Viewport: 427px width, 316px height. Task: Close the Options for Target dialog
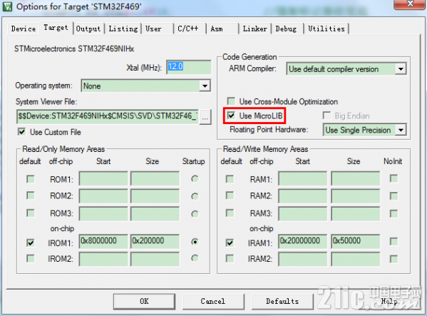(410, 4)
